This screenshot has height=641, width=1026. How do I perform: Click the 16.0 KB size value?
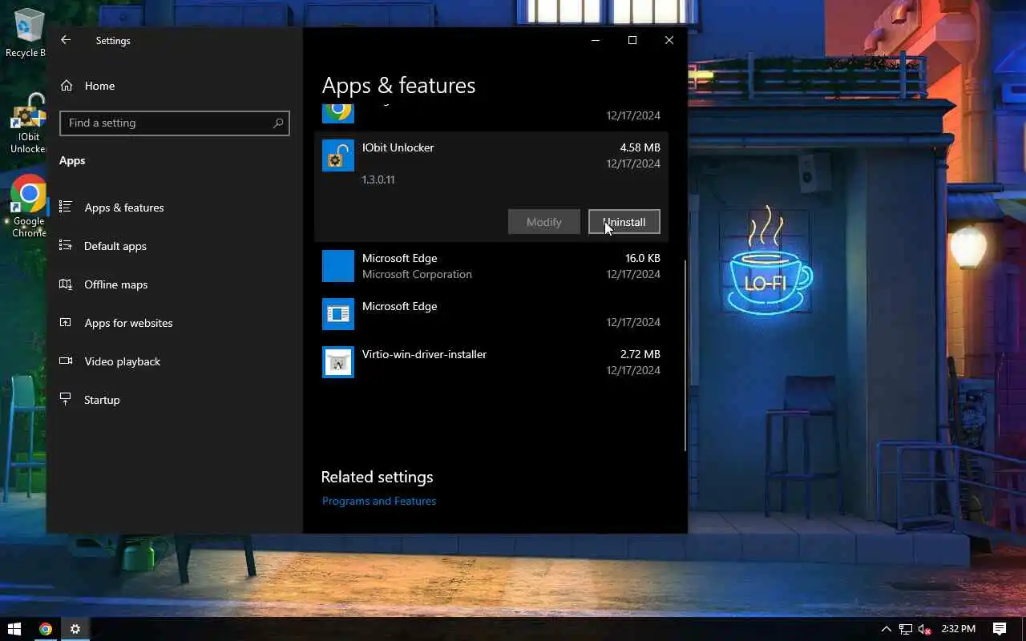coord(643,258)
